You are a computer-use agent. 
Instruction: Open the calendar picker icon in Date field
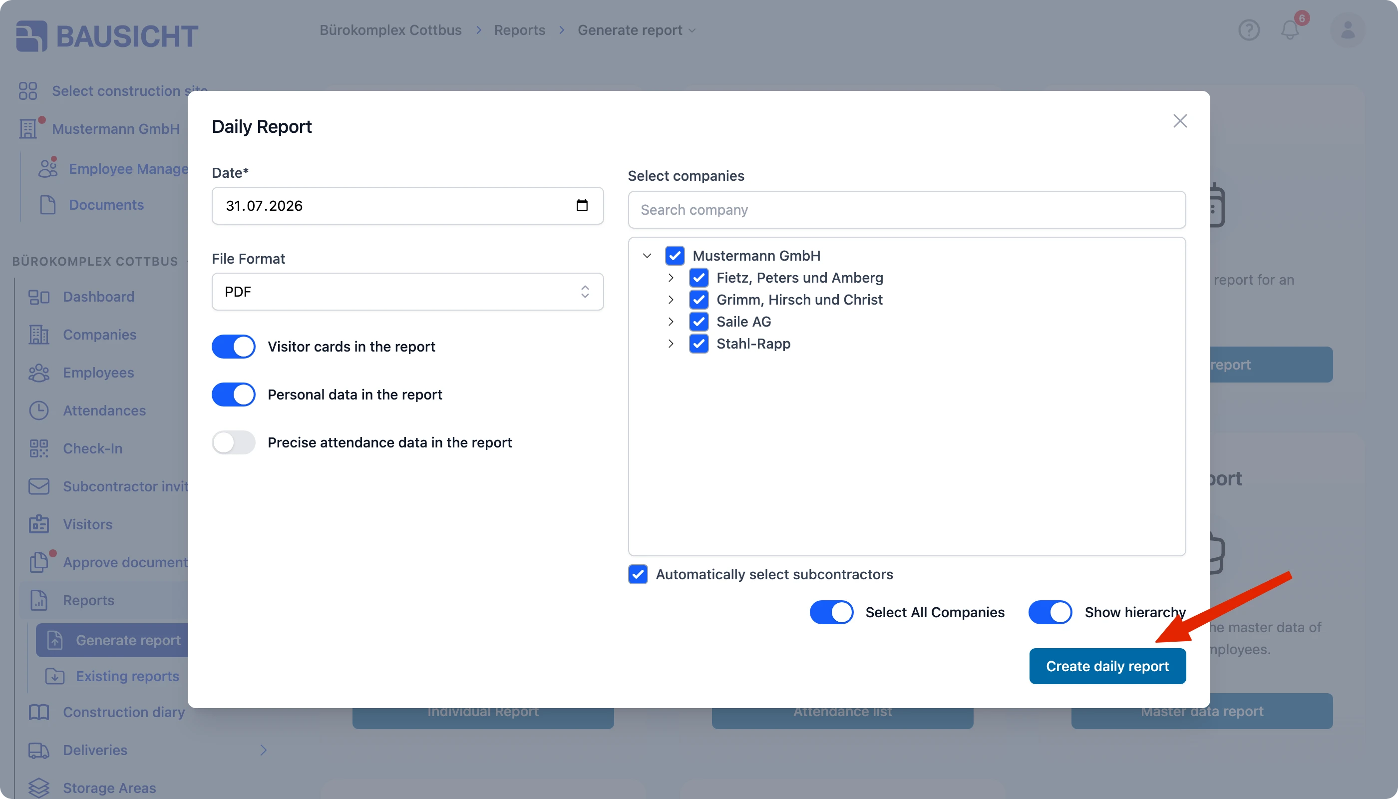(x=582, y=205)
